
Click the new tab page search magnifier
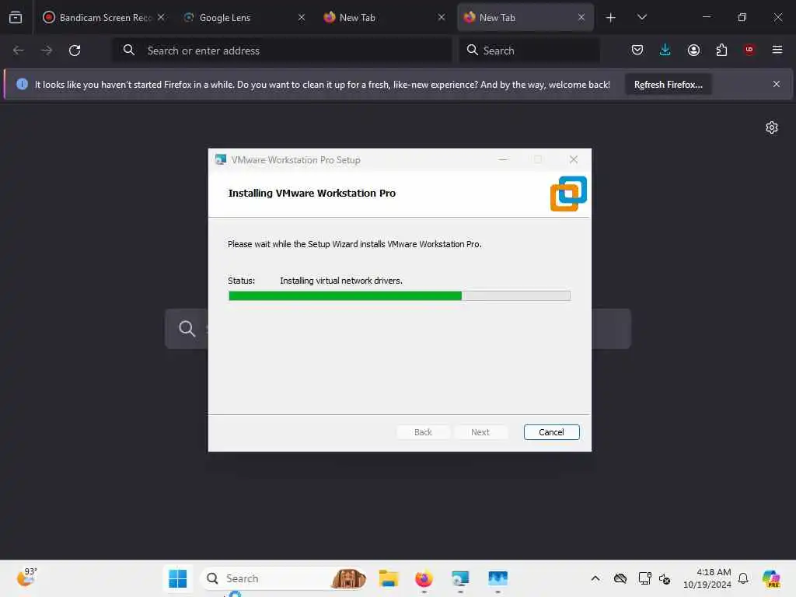[x=187, y=329]
